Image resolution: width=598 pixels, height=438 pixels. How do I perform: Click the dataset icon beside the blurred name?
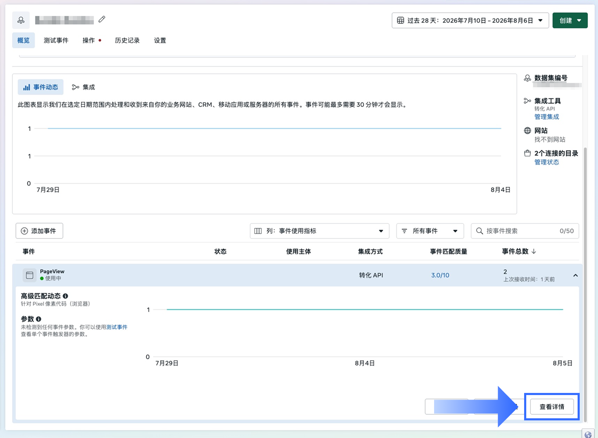(21, 20)
